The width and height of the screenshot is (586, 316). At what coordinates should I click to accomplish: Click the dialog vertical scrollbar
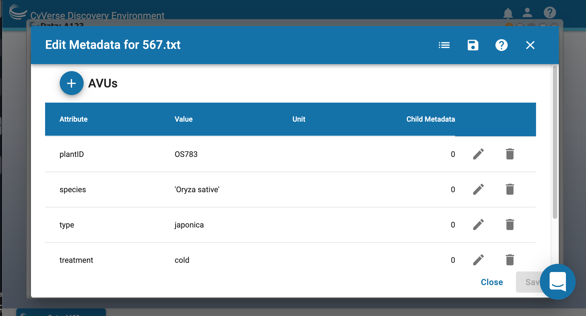pyautogui.click(x=555, y=142)
